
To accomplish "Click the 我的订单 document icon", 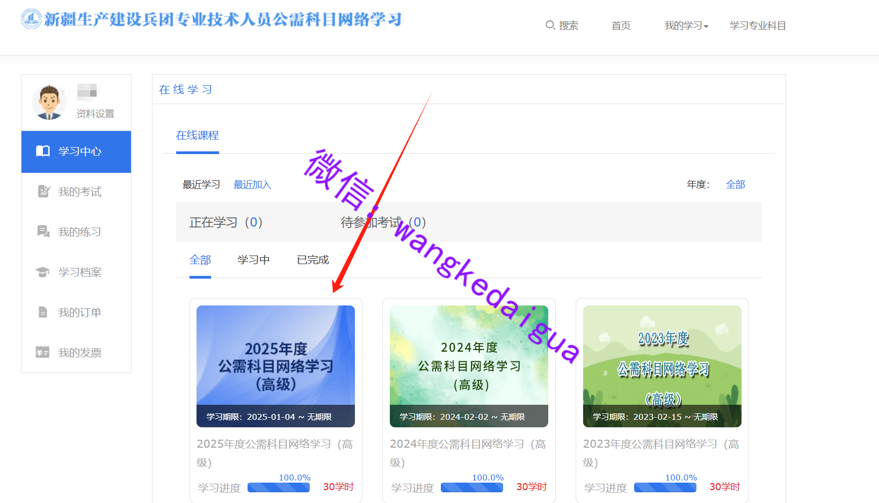I will point(43,312).
